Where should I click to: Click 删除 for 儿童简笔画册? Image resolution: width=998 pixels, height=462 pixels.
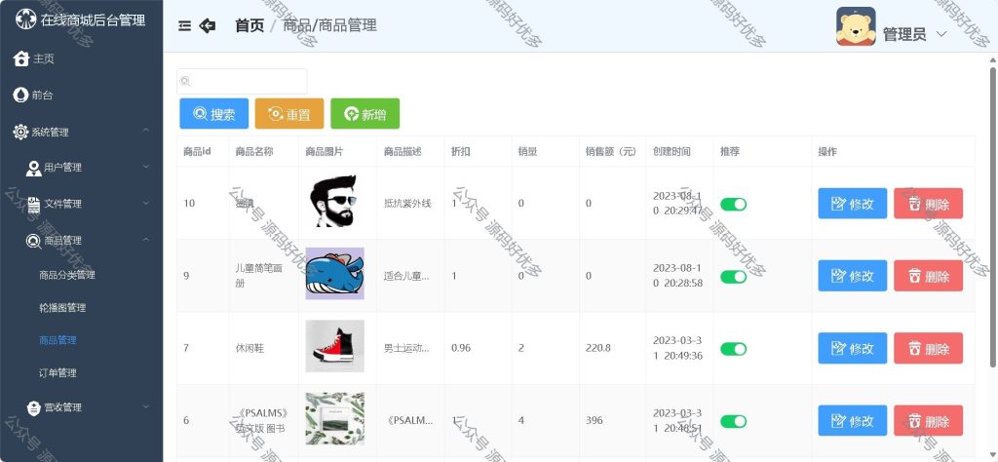click(x=928, y=276)
